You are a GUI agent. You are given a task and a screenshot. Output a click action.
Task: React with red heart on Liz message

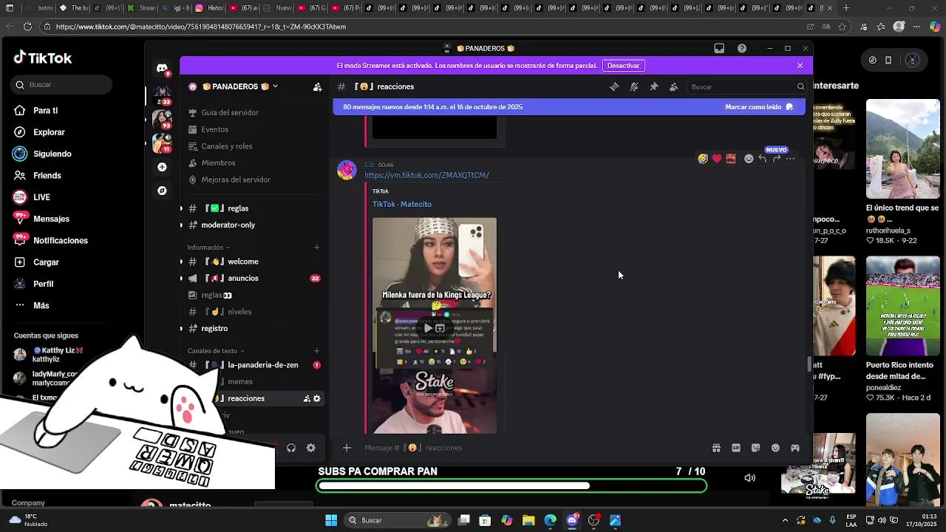[x=717, y=159]
